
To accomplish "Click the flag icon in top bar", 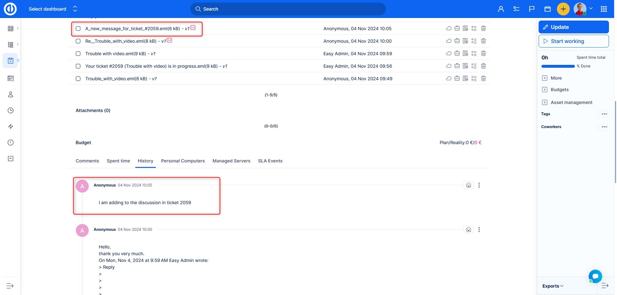I will [532, 9].
